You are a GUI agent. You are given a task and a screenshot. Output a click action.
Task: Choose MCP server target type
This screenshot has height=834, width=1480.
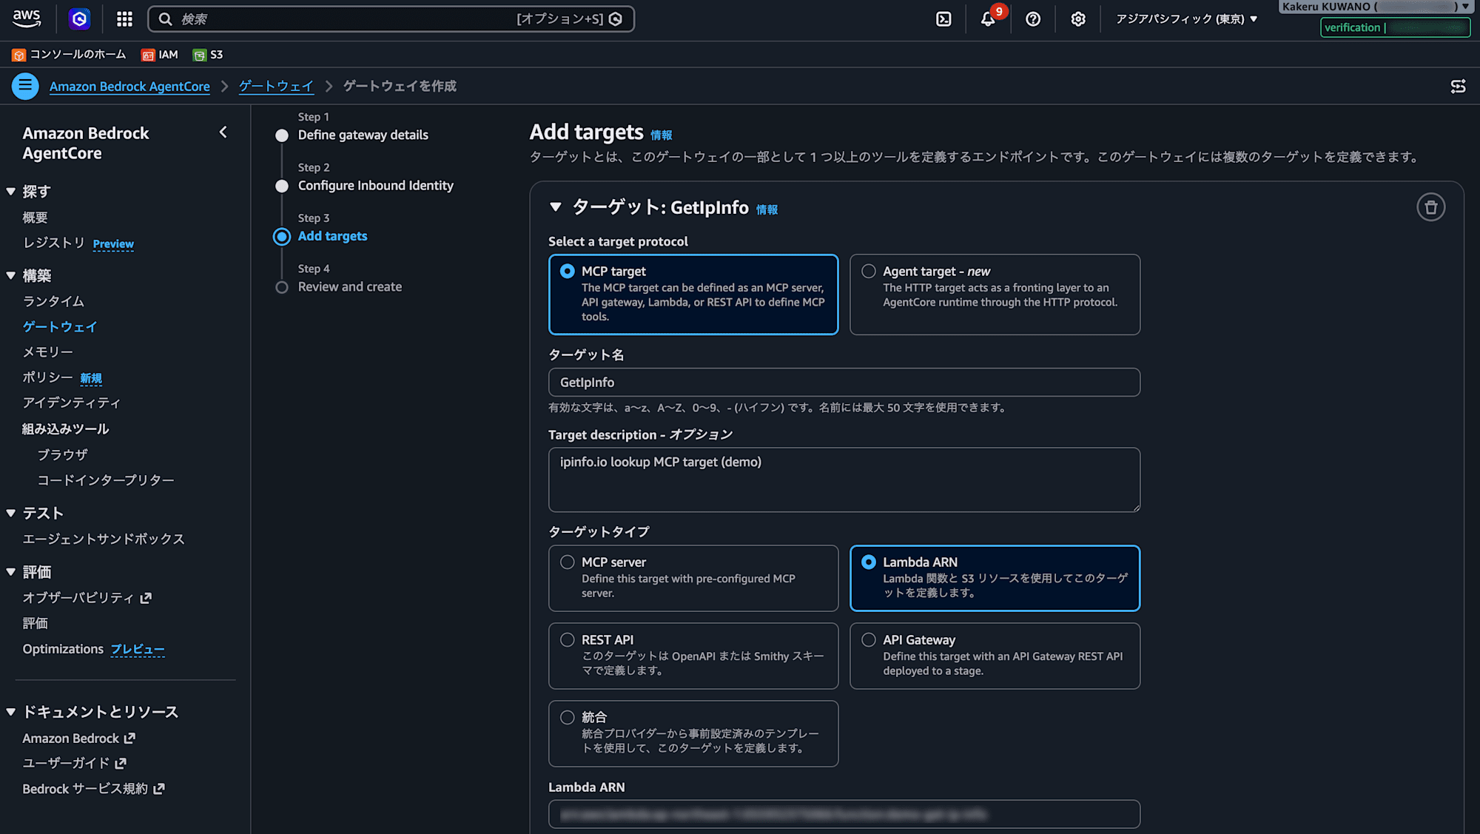click(x=693, y=578)
